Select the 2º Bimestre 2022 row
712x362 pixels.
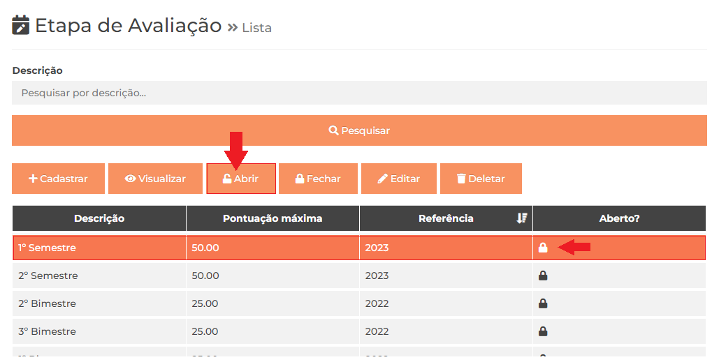point(359,303)
